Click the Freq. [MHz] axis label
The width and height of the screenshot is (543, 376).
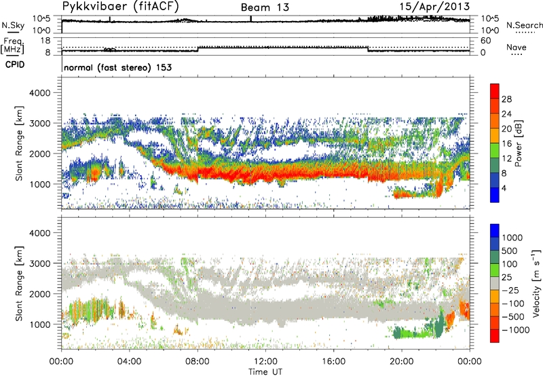(13, 45)
